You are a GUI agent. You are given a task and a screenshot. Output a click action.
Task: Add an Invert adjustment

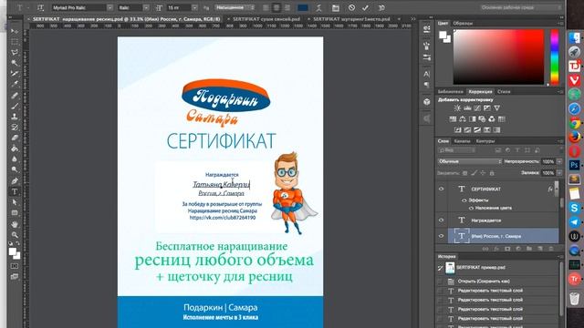point(458,129)
